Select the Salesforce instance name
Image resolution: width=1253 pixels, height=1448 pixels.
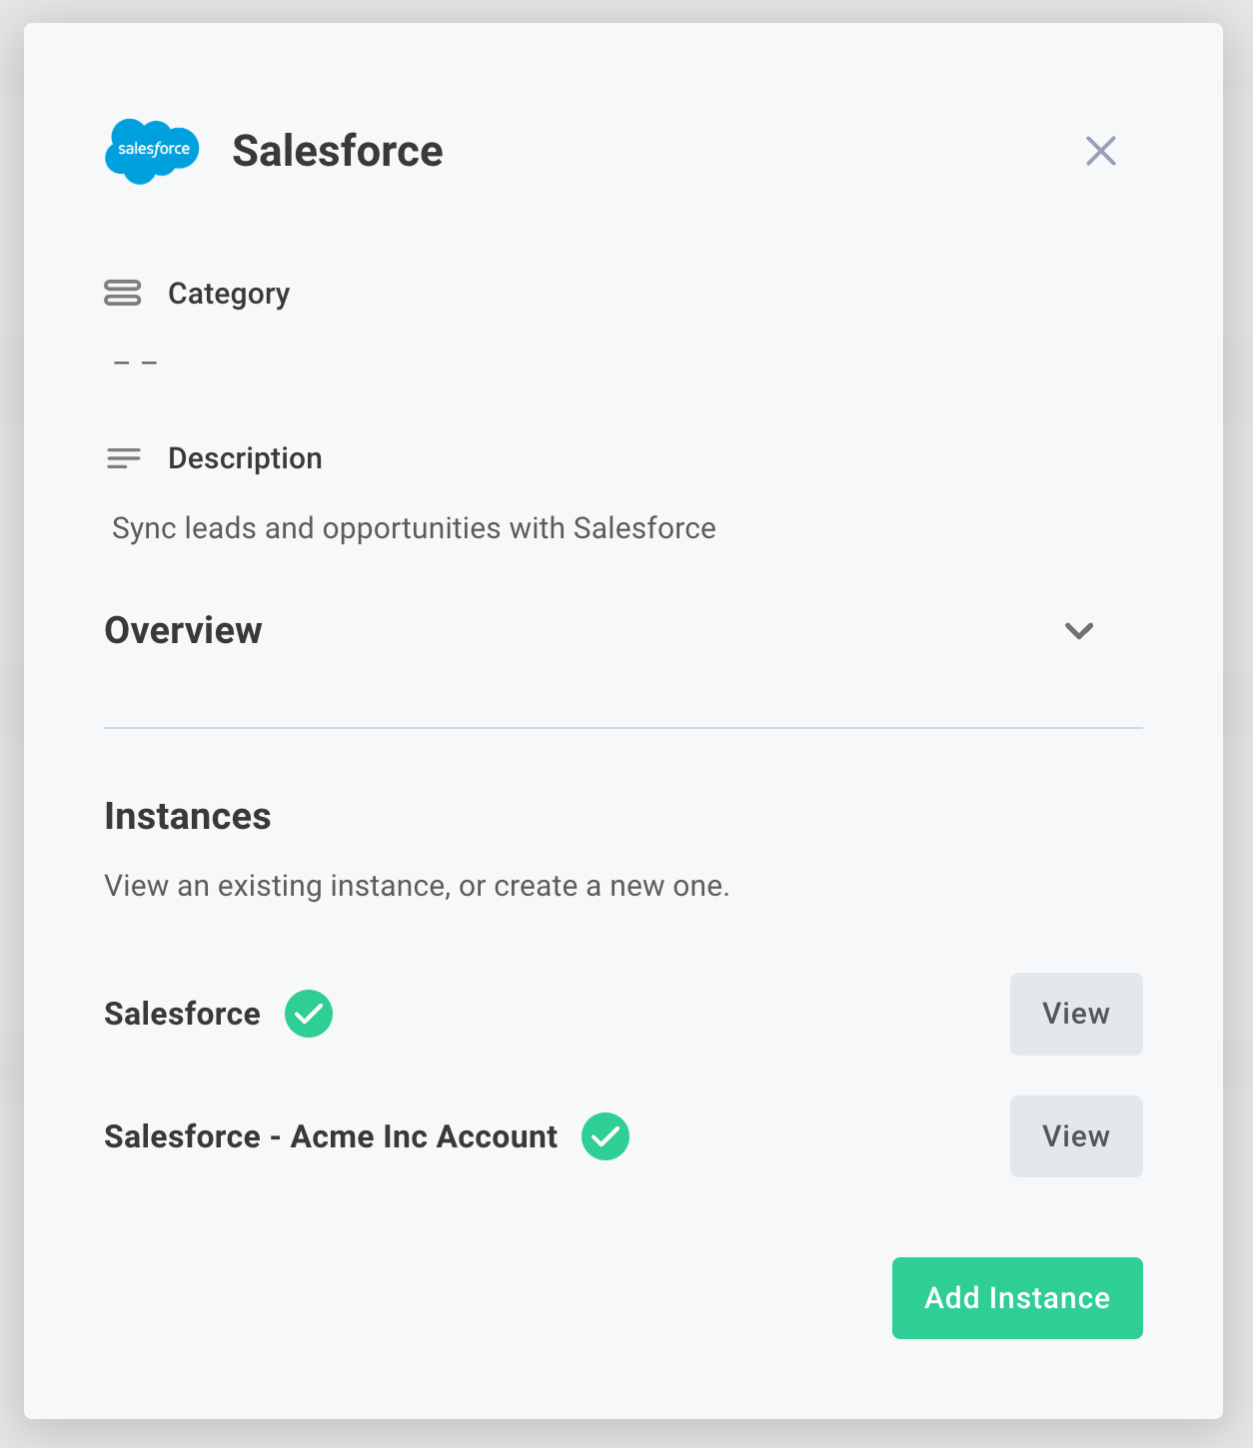click(182, 1014)
